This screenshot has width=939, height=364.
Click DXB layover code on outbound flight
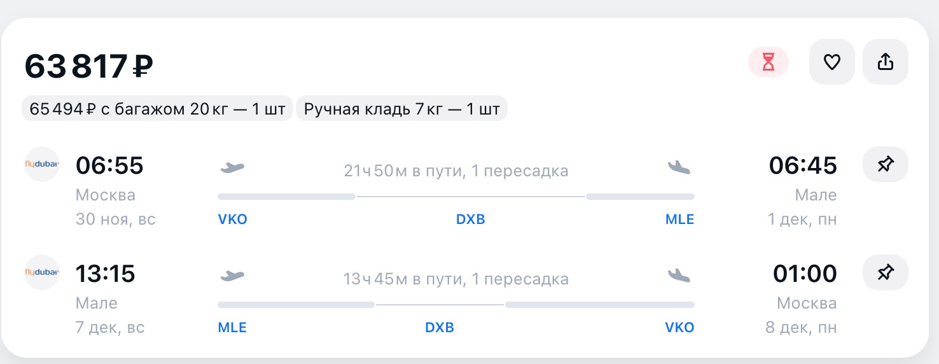471,220
